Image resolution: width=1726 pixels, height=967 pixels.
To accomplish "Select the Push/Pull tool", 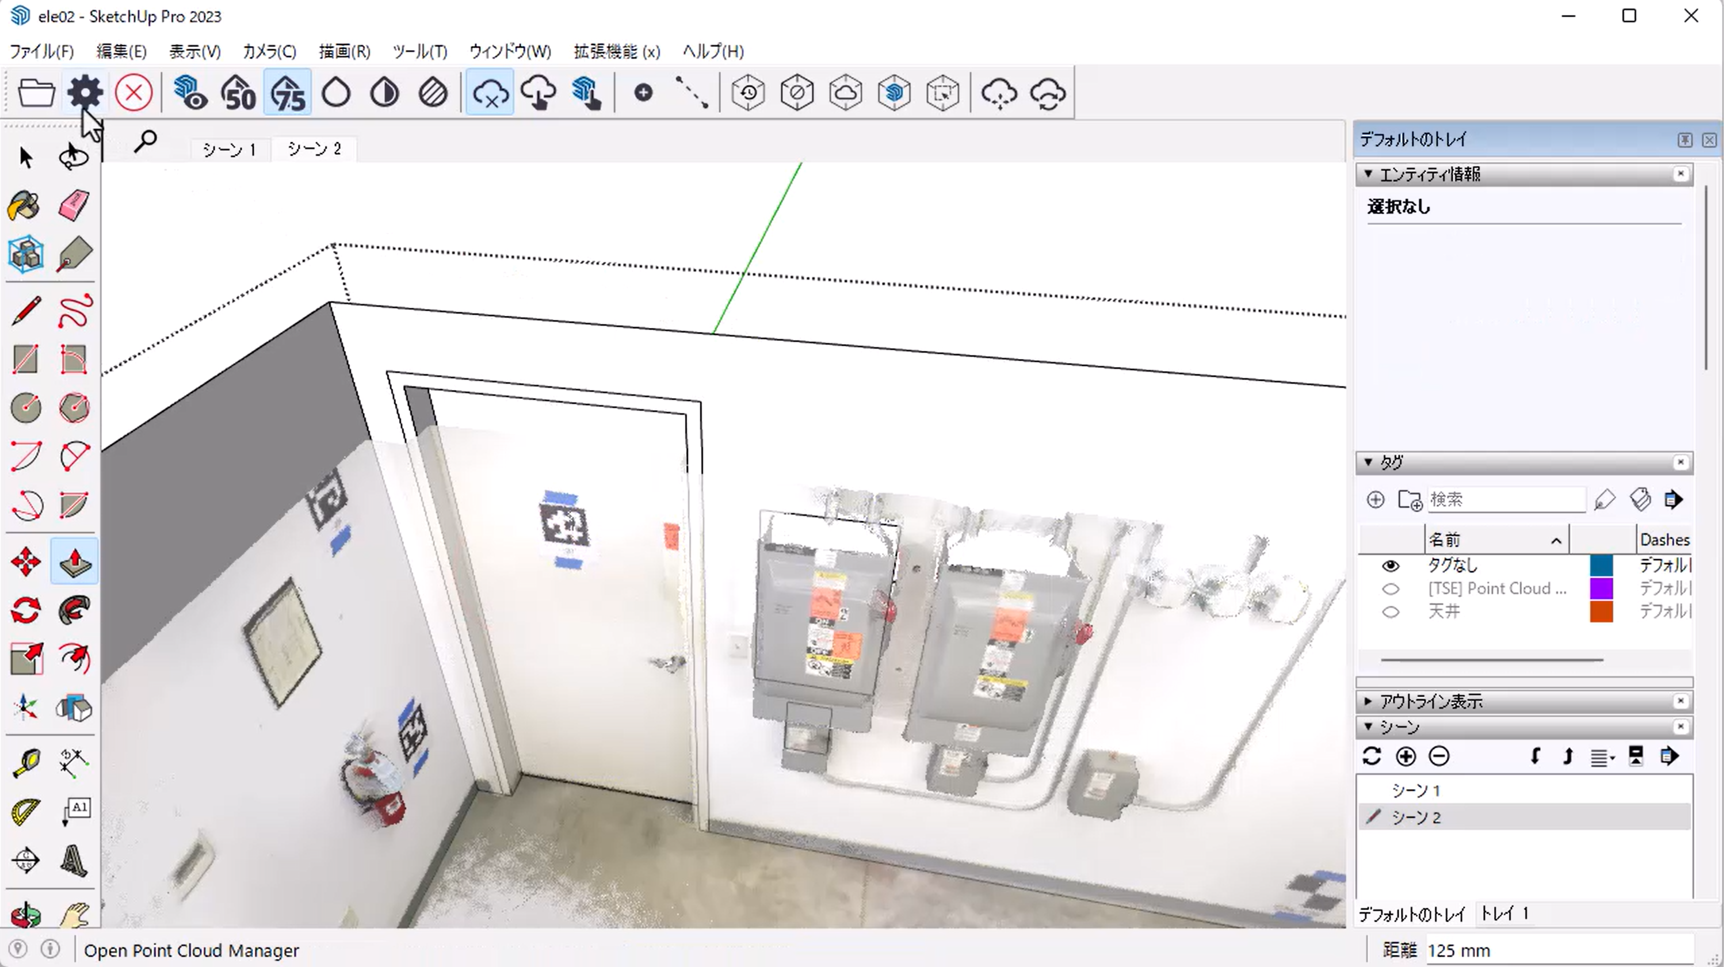I will (x=74, y=561).
